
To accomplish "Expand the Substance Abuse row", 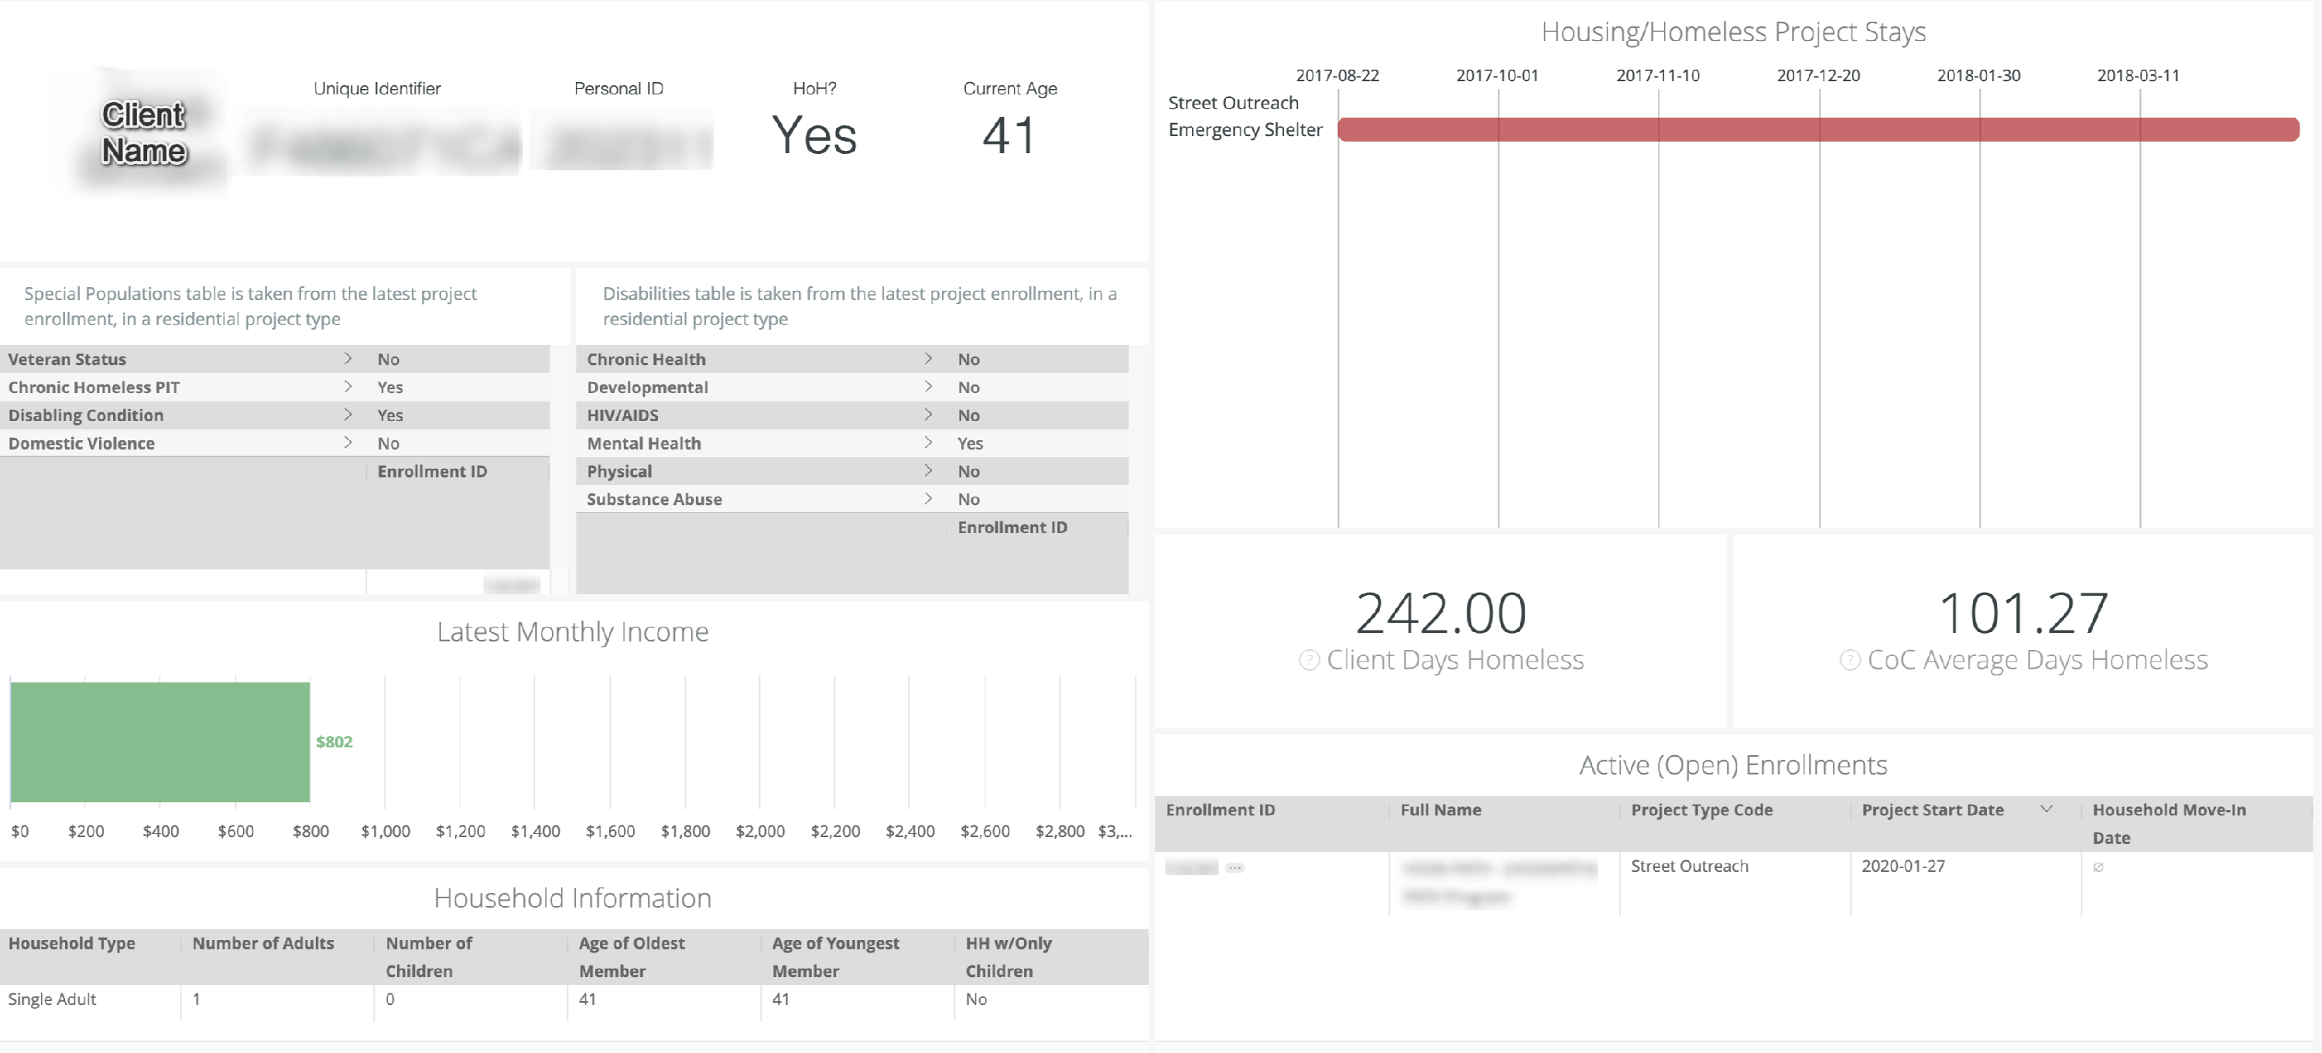I will [927, 498].
